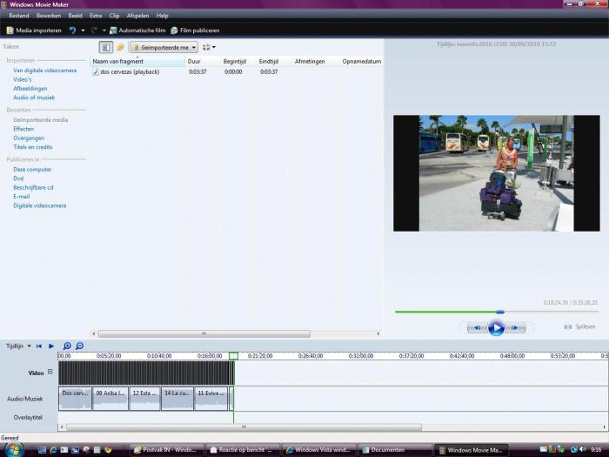Publish to Digitale videocamera under Publiceren
This screenshot has width=609, height=457.
[x=40, y=205]
